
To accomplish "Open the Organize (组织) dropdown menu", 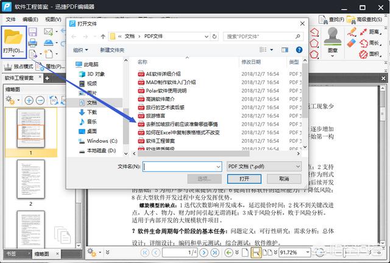I will click(x=81, y=50).
